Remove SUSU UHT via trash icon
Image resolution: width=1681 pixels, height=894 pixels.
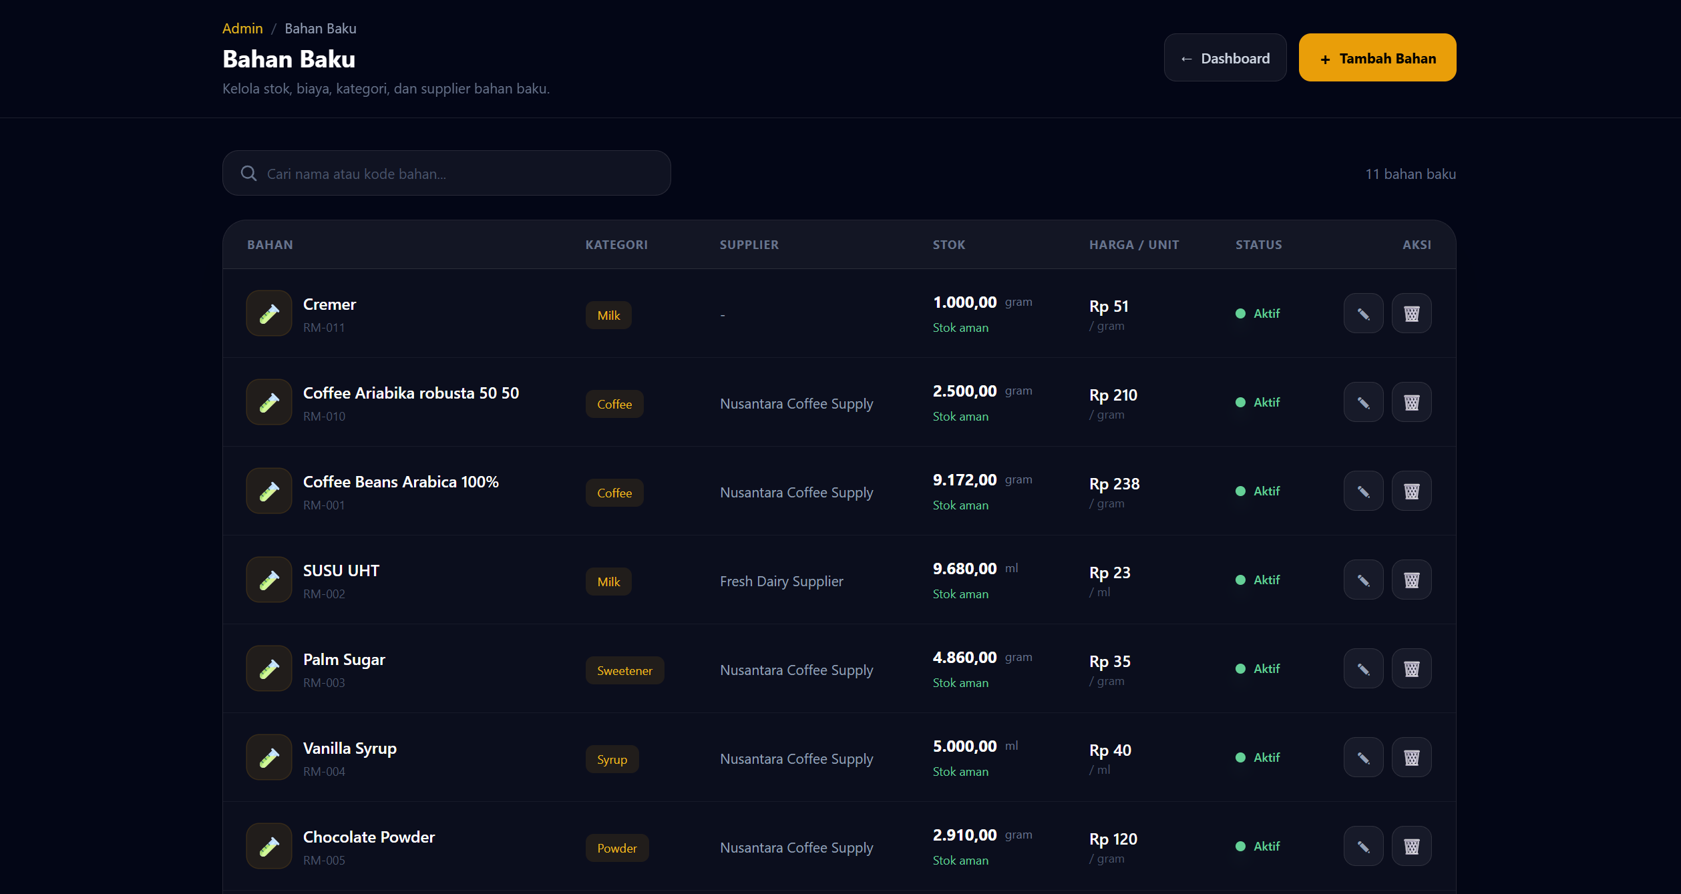pos(1411,580)
